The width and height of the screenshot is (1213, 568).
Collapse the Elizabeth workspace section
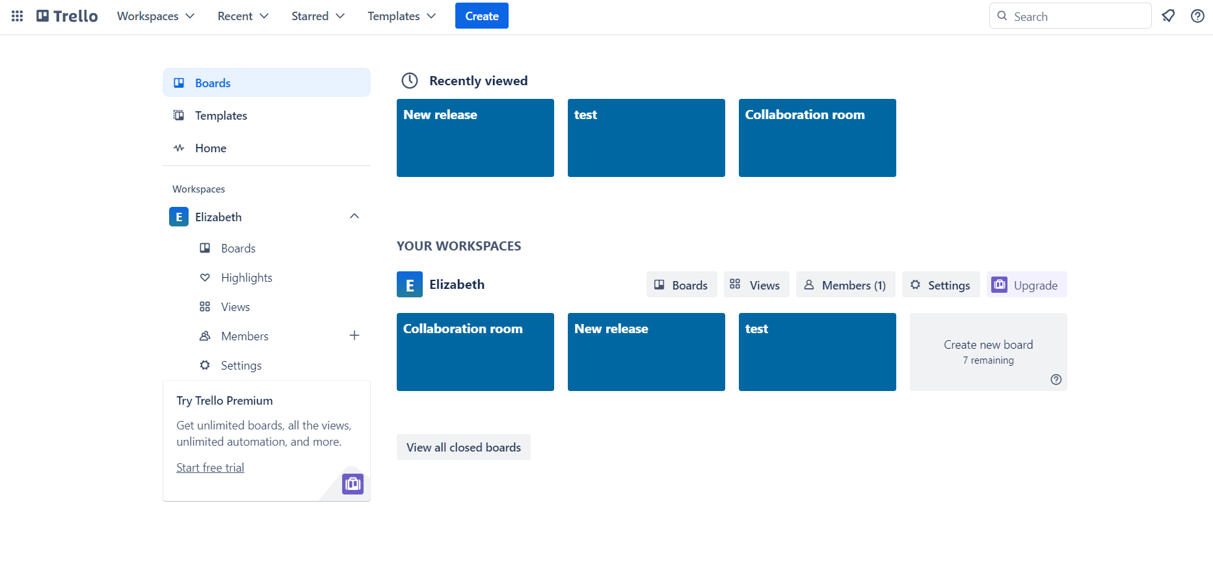(x=354, y=217)
